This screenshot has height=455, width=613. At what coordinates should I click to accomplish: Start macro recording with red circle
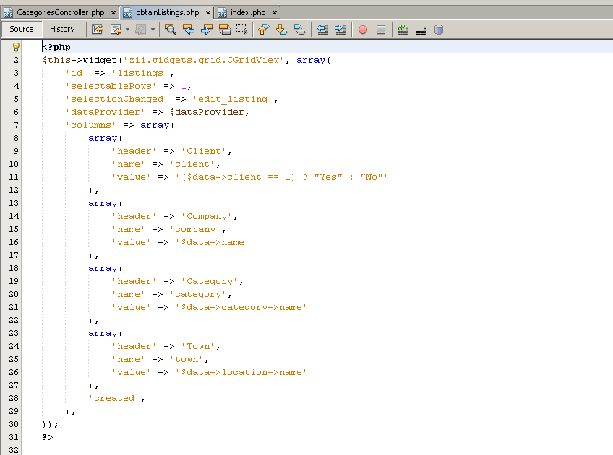click(363, 30)
